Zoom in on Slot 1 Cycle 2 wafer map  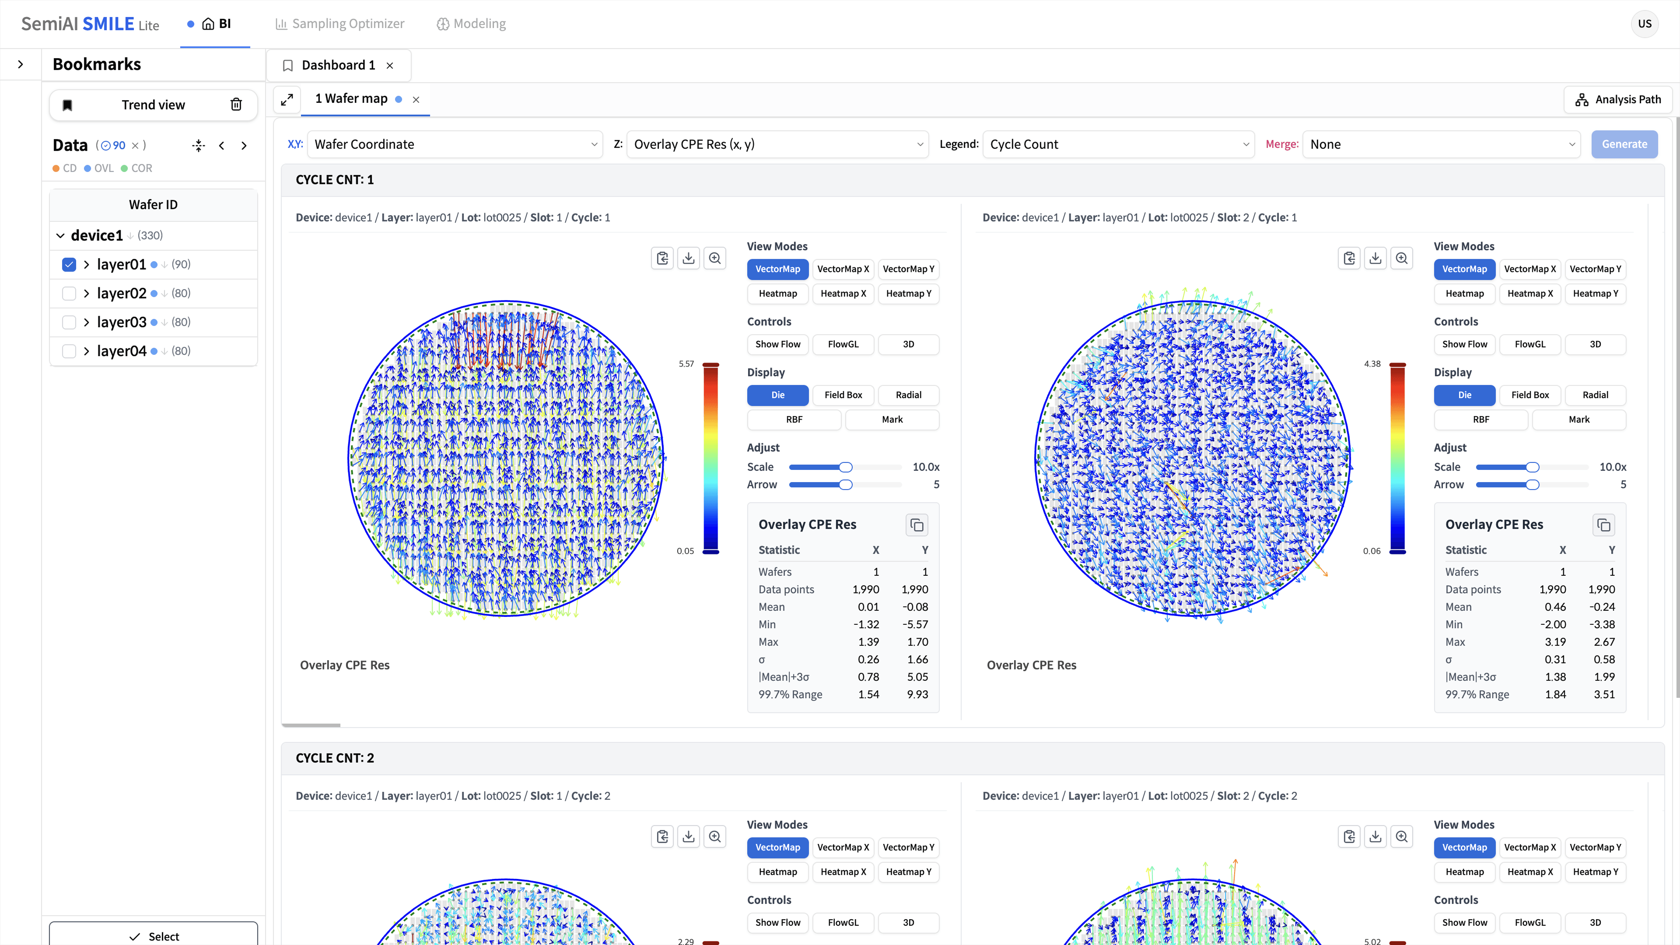point(715,837)
